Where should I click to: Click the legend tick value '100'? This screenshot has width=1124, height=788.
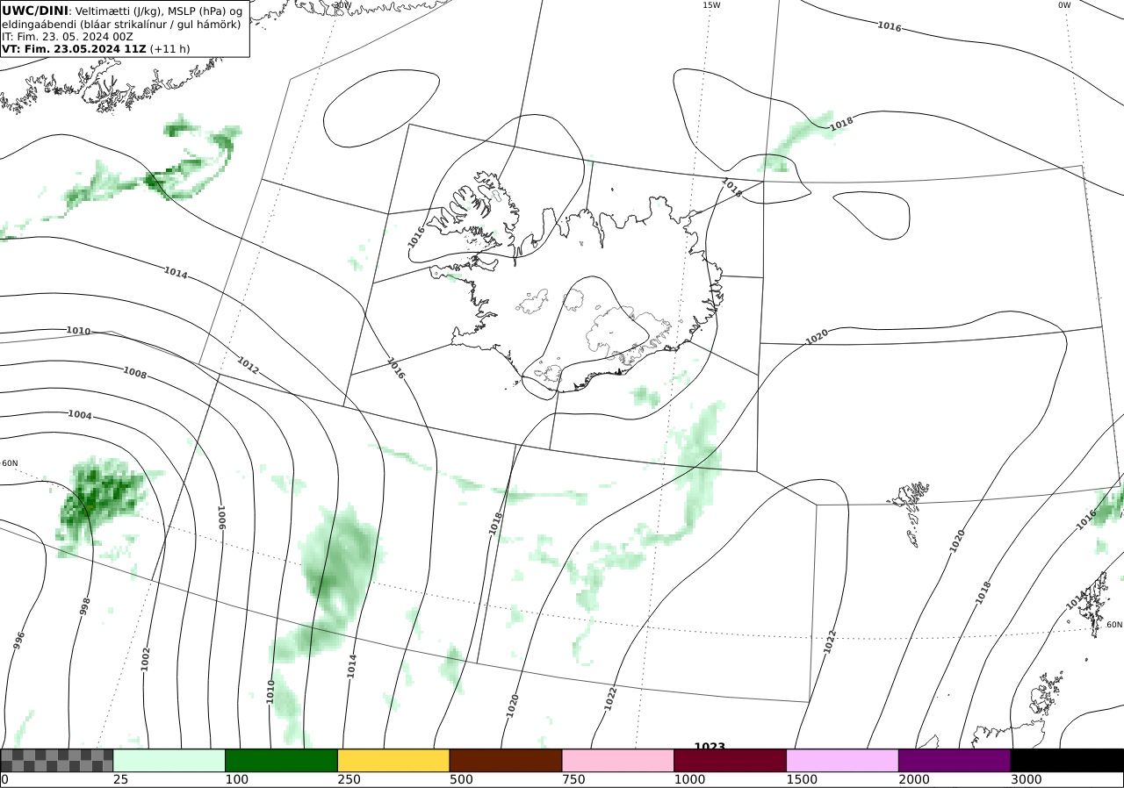click(236, 779)
